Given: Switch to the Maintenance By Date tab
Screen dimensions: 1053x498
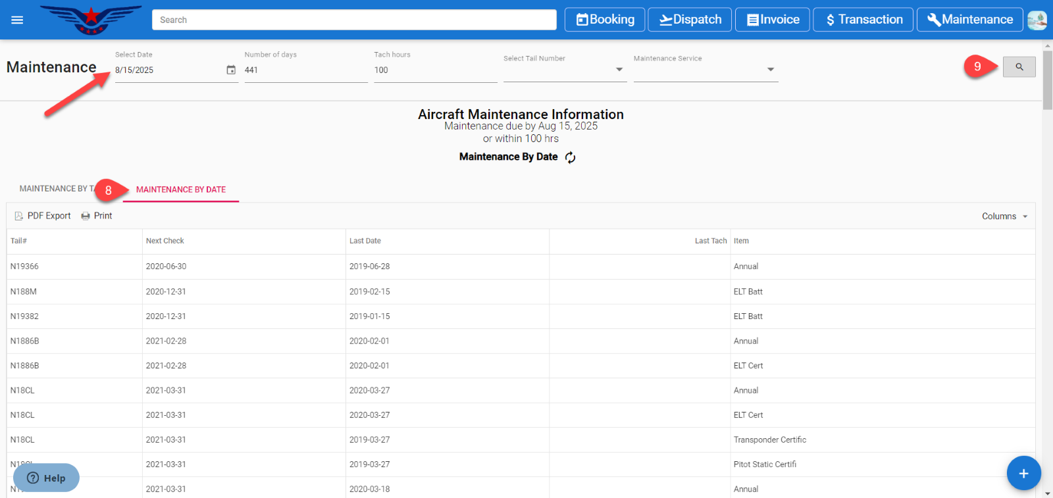Looking at the screenshot, I should (x=180, y=189).
